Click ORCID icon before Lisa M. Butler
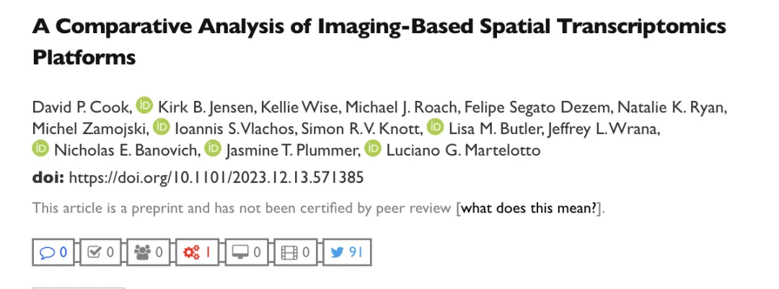Viewport: 779px width, 289px height. [435, 127]
